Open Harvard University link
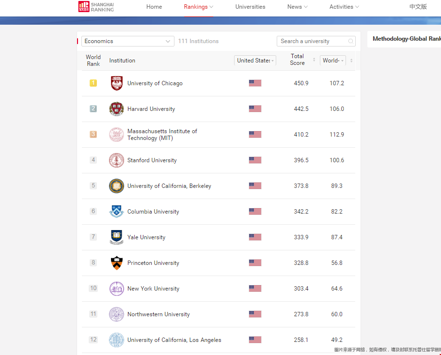The image size is (441, 355). click(x=151, y=109)
